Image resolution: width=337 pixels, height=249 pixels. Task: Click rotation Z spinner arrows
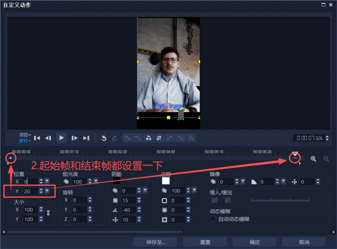pos(90,219)
